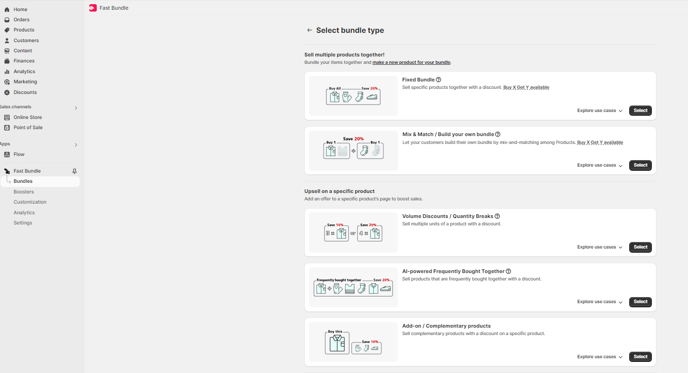Click the pin icon next to Fast Bundle
This screenshot has width=688, height=373.
[x=75, y=171]
